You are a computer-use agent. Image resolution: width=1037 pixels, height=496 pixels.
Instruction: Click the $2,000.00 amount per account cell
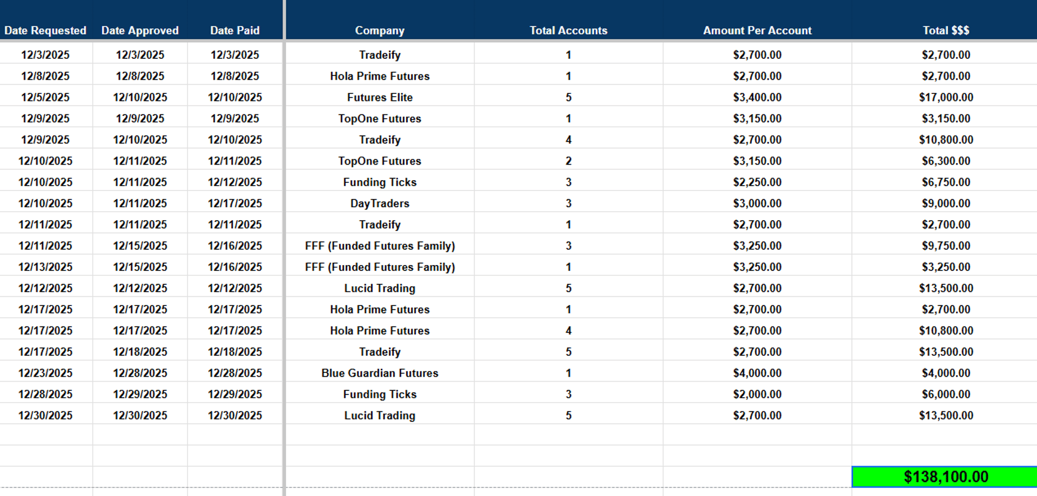pyautogui.click(x=757, y=394)
